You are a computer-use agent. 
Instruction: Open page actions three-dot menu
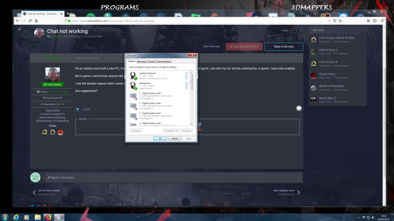point(329,21)
